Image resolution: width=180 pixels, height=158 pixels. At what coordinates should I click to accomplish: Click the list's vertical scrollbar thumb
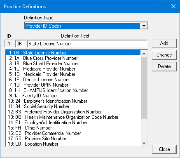point(144,88)
